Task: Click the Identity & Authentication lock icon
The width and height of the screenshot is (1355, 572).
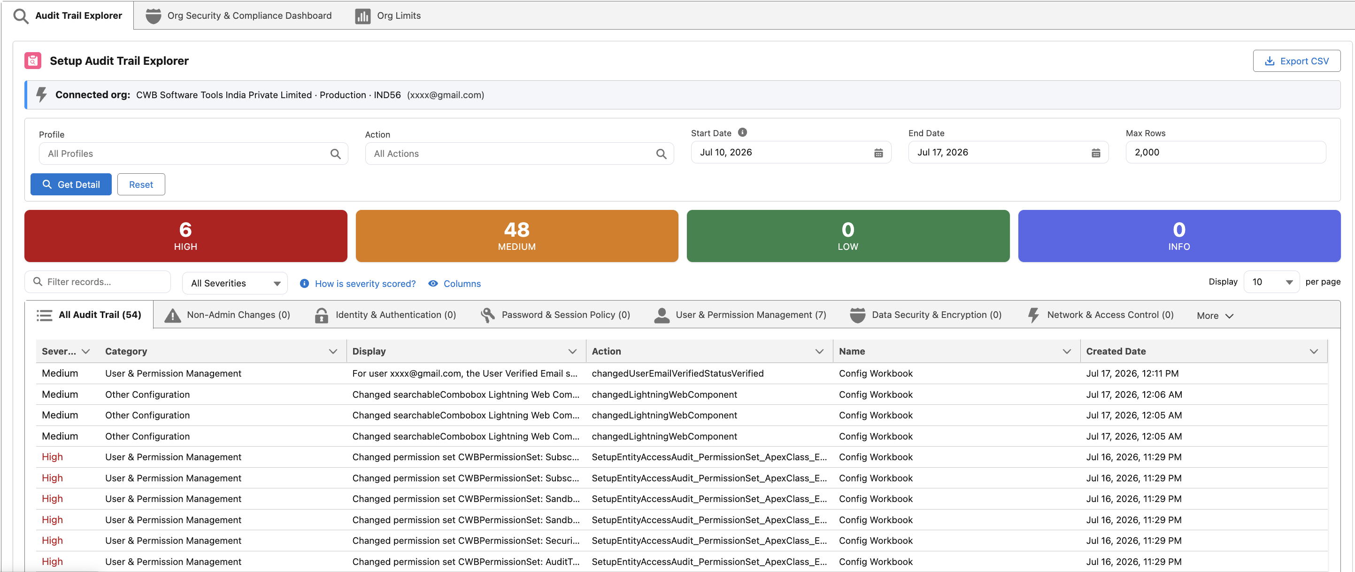Action: [x=322, y=315]
